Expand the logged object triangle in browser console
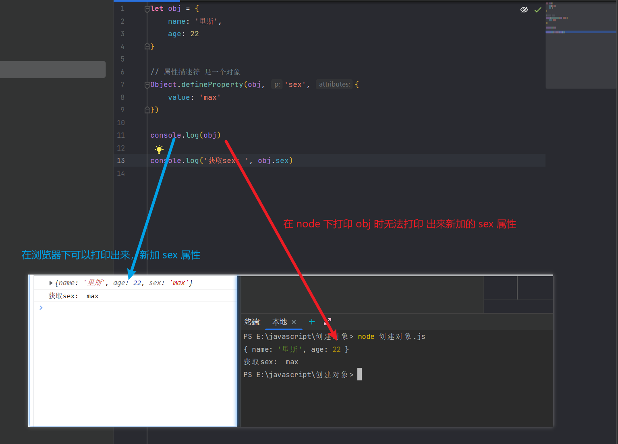 coord(51,283)
